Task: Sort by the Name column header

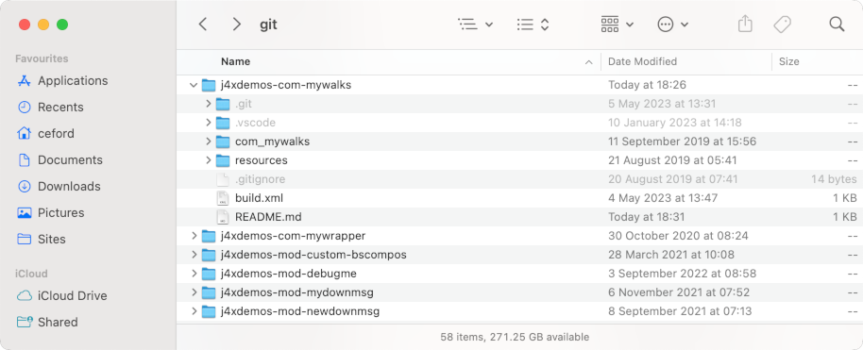Action: point(235,61)
